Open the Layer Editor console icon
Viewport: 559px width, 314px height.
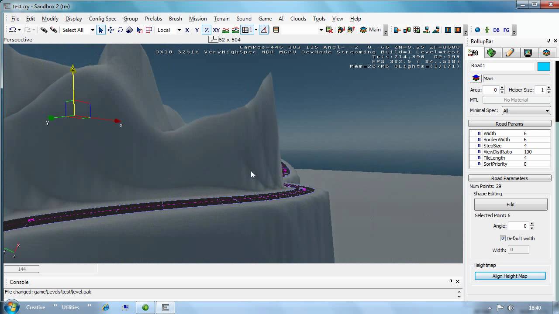coord(276,30)
